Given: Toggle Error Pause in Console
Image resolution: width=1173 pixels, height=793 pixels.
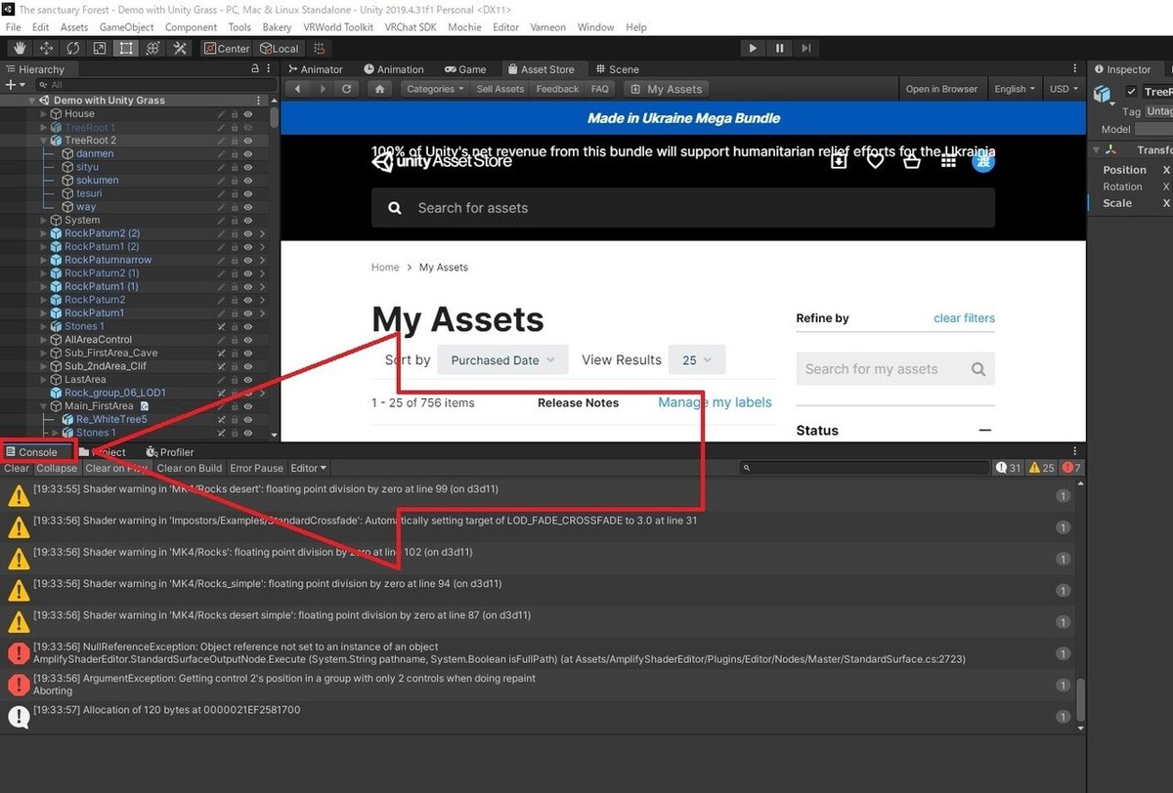Looking at the screenshot, I should tap(256, 468).
